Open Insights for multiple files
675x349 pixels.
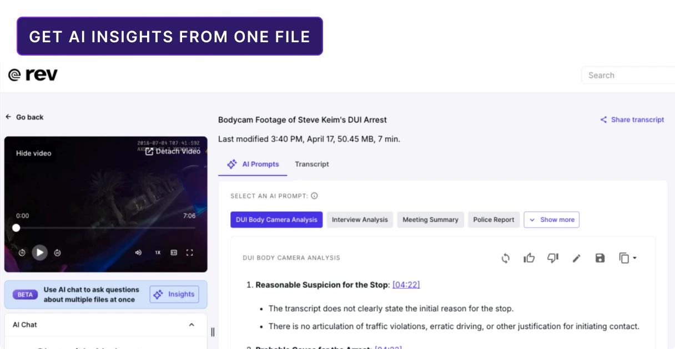(x=174, y=295)
